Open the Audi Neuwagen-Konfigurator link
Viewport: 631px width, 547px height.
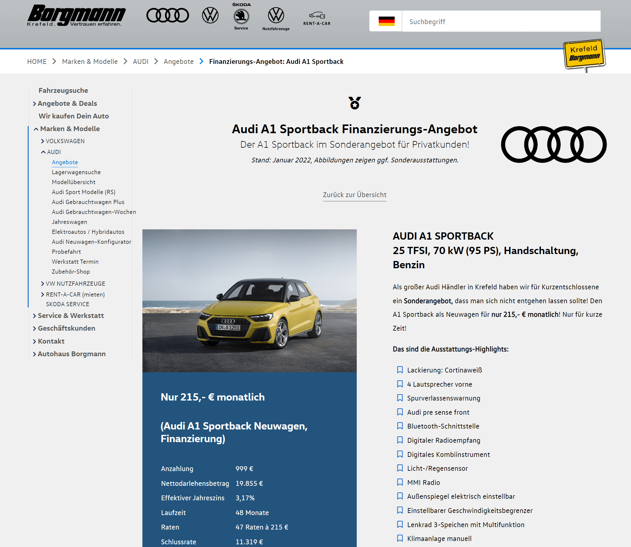tap(92, 242)
